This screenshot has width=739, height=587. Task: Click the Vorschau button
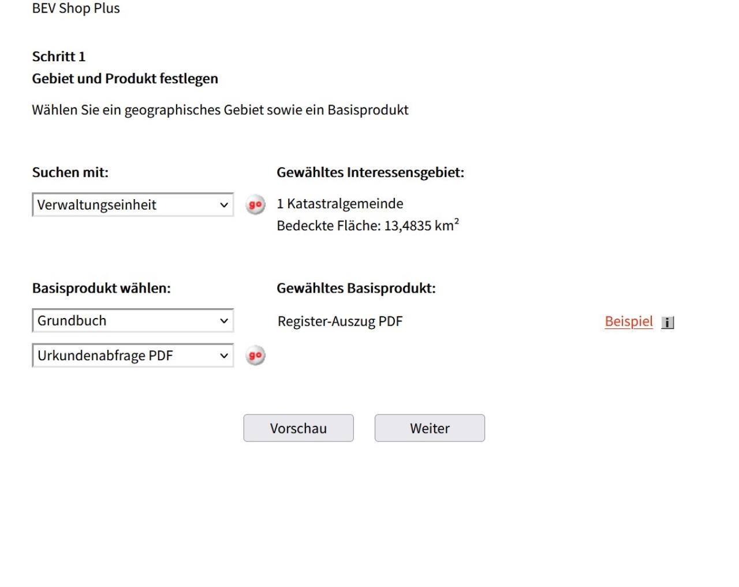click(298, 428)
